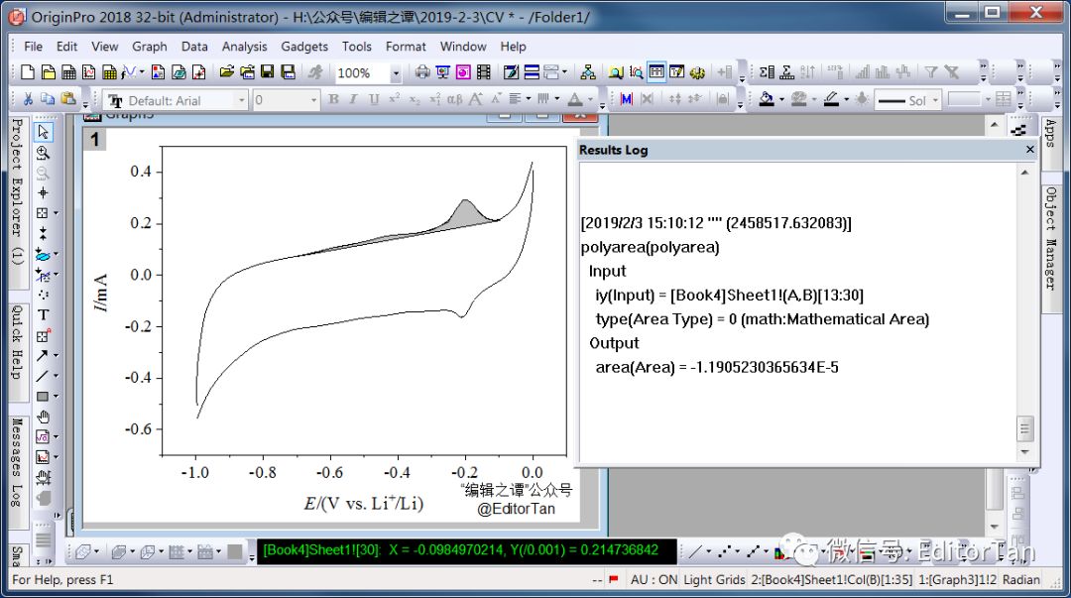Create a new project with toolbar icon
Screen dimensions: 1071x598
tap(28, 72)
